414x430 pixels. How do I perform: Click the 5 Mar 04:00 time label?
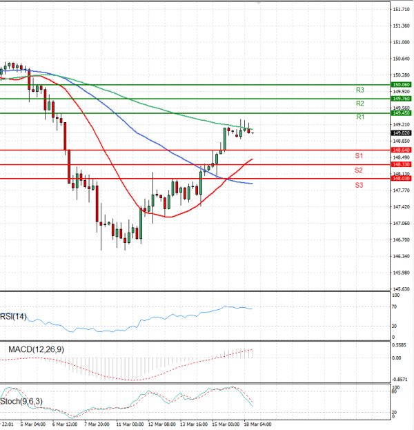(33, 424)
